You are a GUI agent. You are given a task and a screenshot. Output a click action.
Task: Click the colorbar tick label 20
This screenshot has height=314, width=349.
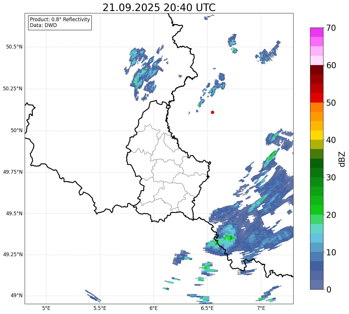click(331, 215)
